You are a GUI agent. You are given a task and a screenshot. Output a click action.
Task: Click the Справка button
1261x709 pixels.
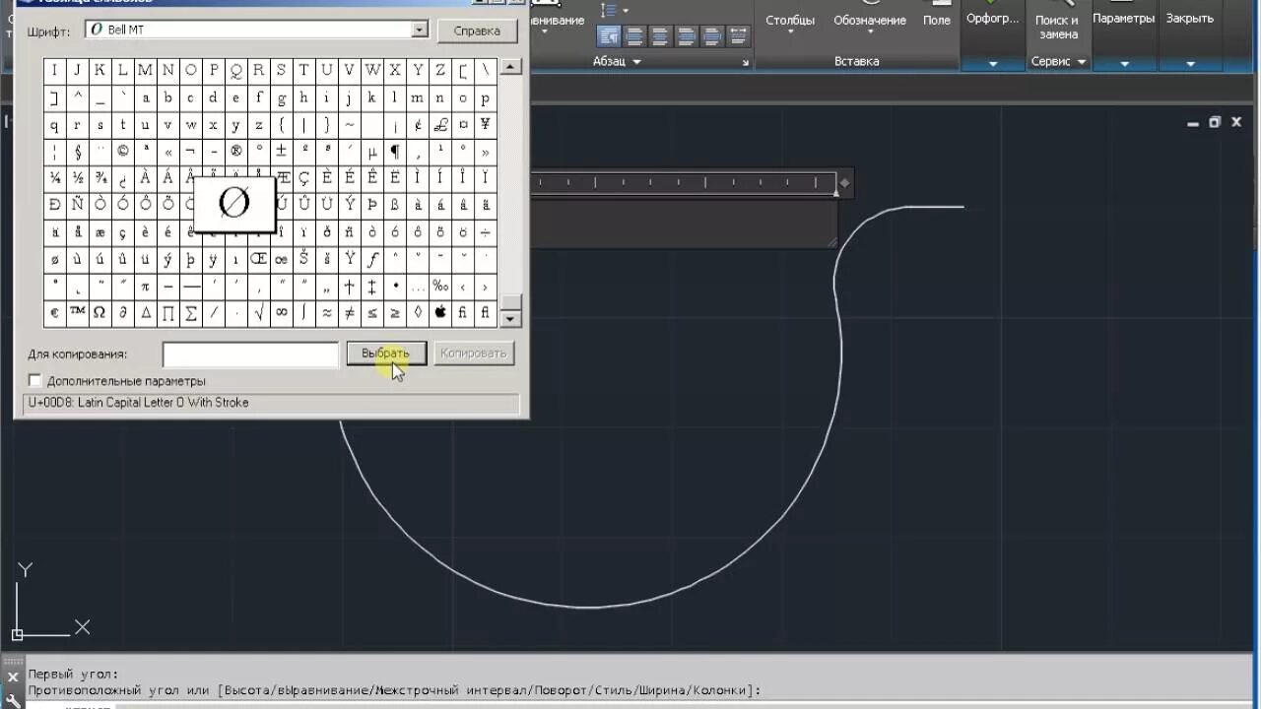(x=477, y=31)
